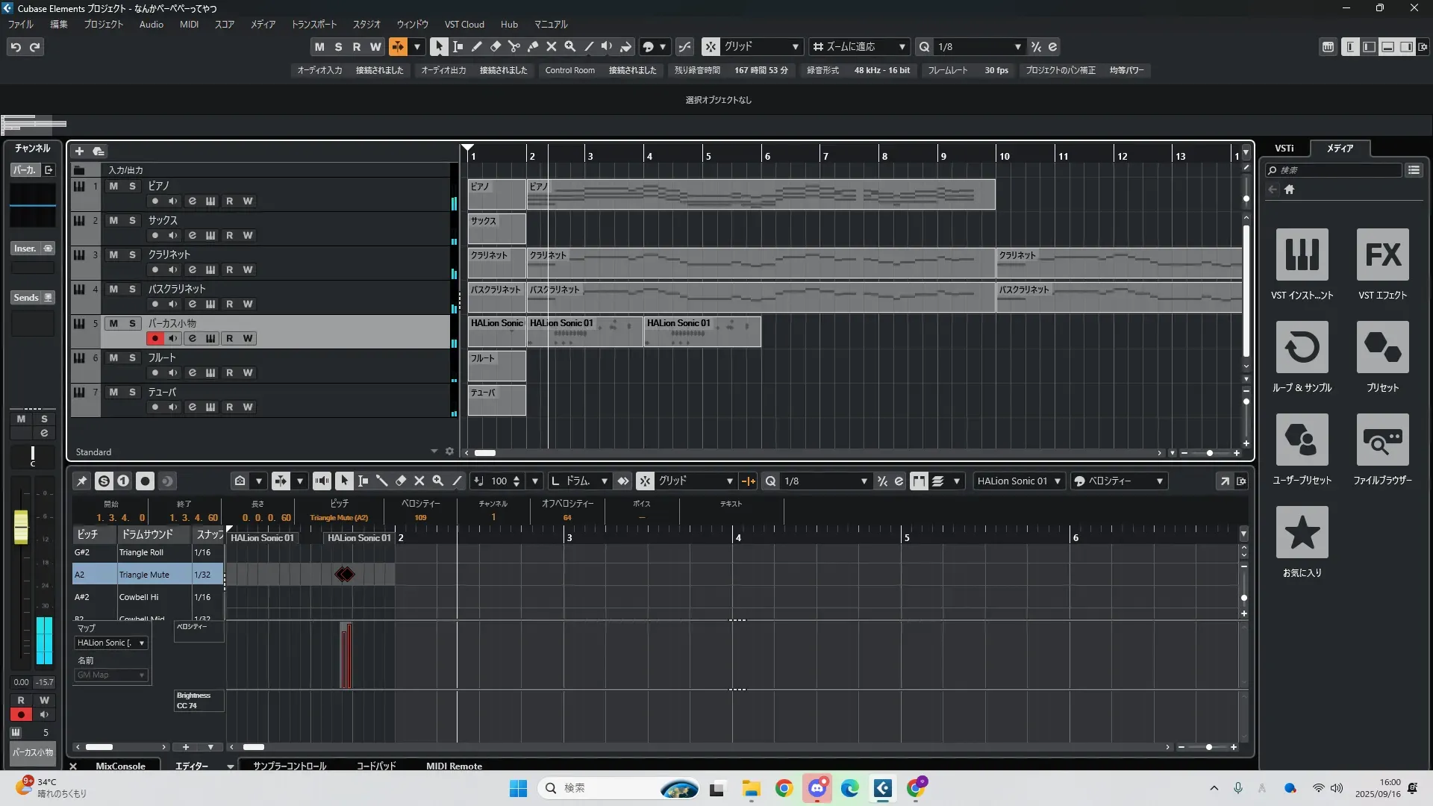The height and width of the screenshot is (806, 1433).
Task: Select the Eraser tool in the project toolbar
Action: (x=496, y=46)
